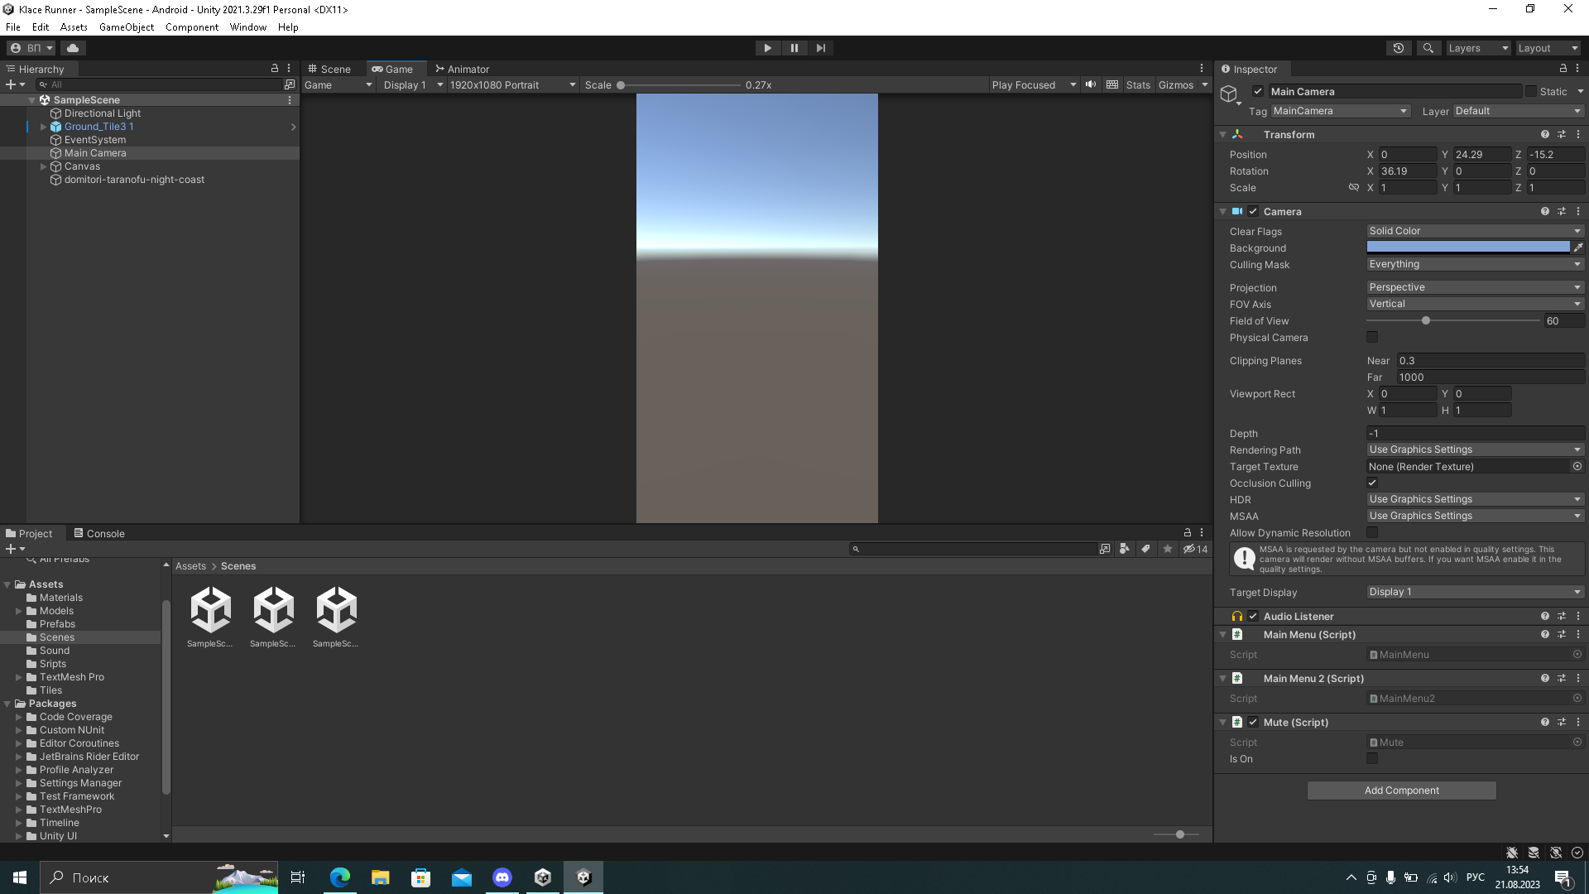This screenshot has width=1589, height=894.
Task: Open the Projection dropdown menu
Action: coord(1472,287)
